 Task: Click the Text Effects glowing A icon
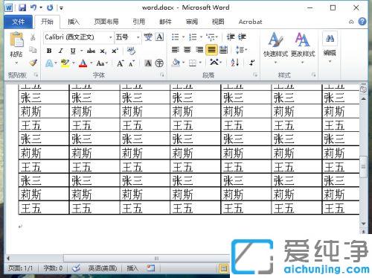point(49,63)
